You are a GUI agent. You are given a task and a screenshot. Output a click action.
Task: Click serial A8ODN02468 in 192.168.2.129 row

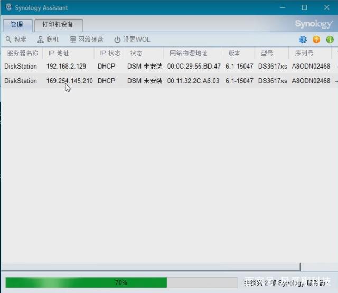[x=311, y=67]
